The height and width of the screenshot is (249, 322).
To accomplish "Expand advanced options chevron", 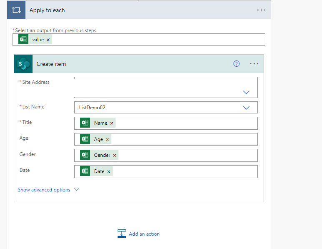I will point(77,189).
